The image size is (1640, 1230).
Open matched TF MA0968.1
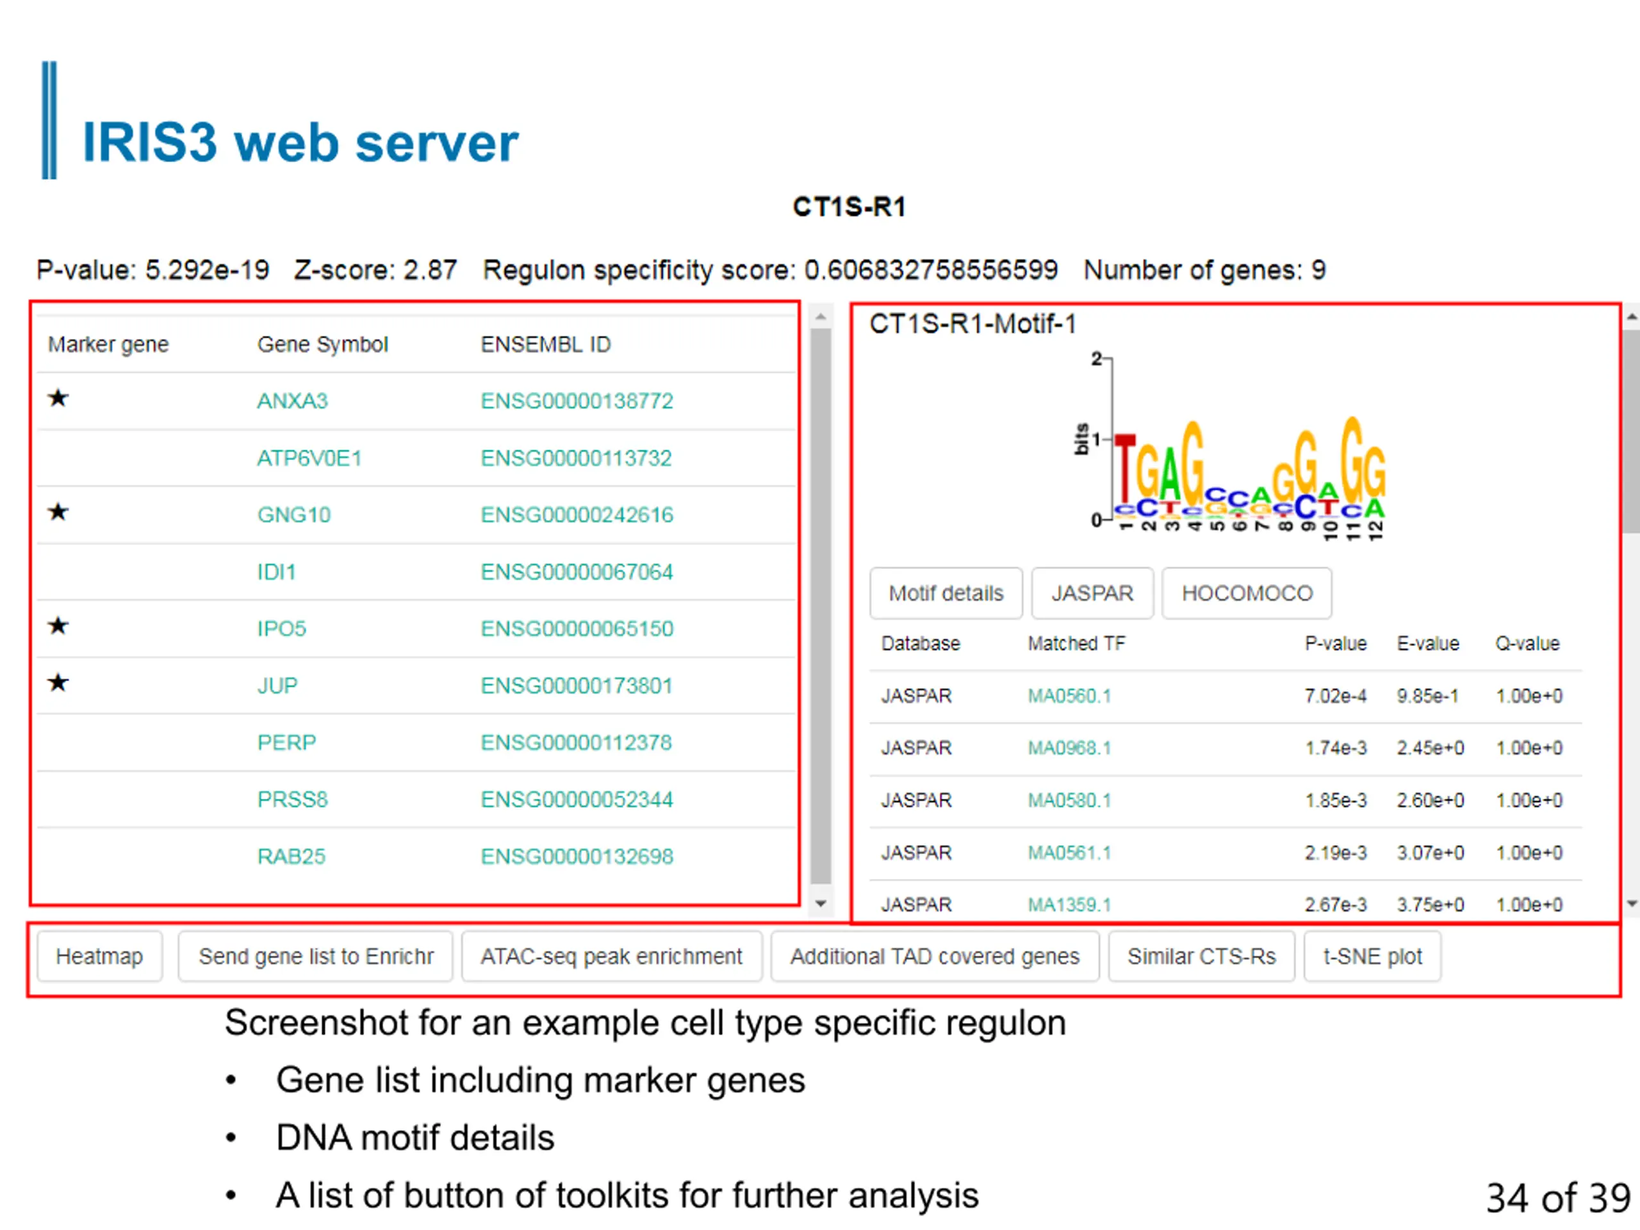tap(1069, 748)
